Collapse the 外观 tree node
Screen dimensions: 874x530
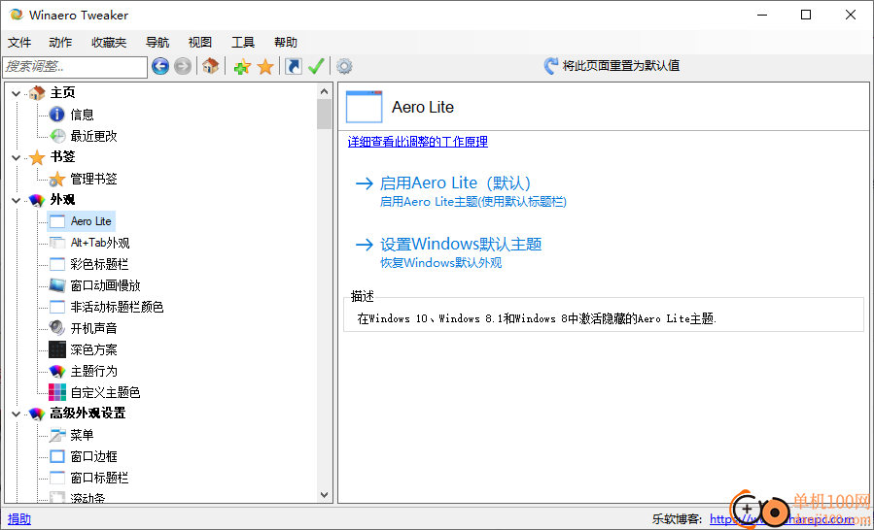click(17, 200)
